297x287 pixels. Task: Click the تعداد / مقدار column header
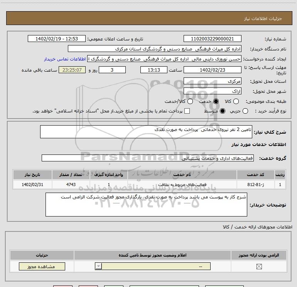[x=71, y=175]
